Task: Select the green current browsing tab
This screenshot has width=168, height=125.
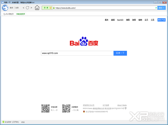Action: [x=21, y=14]
